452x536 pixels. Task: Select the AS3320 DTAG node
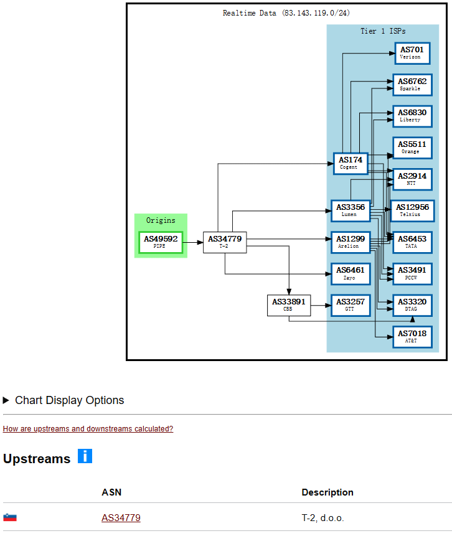[412, 305]
